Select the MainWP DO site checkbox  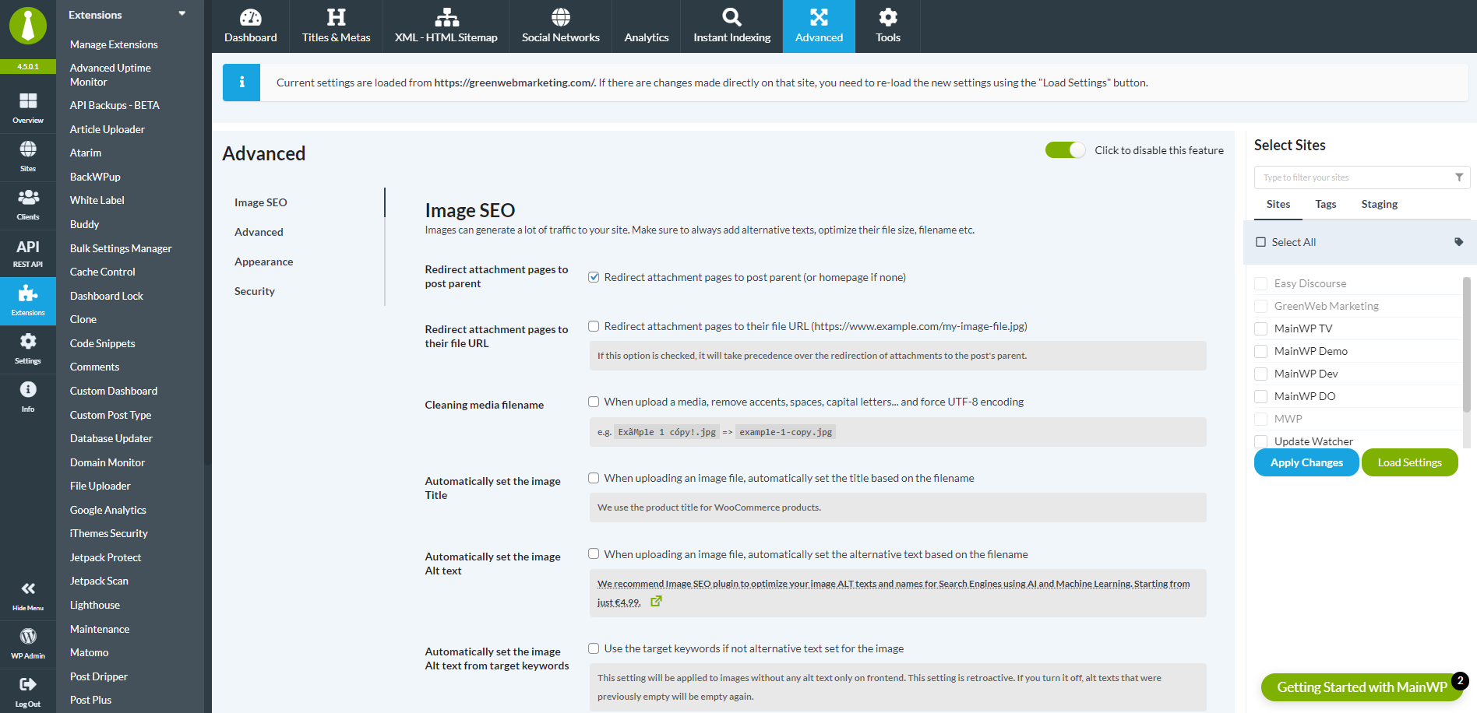1261,396
